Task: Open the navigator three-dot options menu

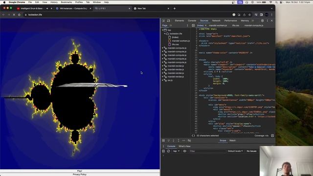Action: click(187, 25)
